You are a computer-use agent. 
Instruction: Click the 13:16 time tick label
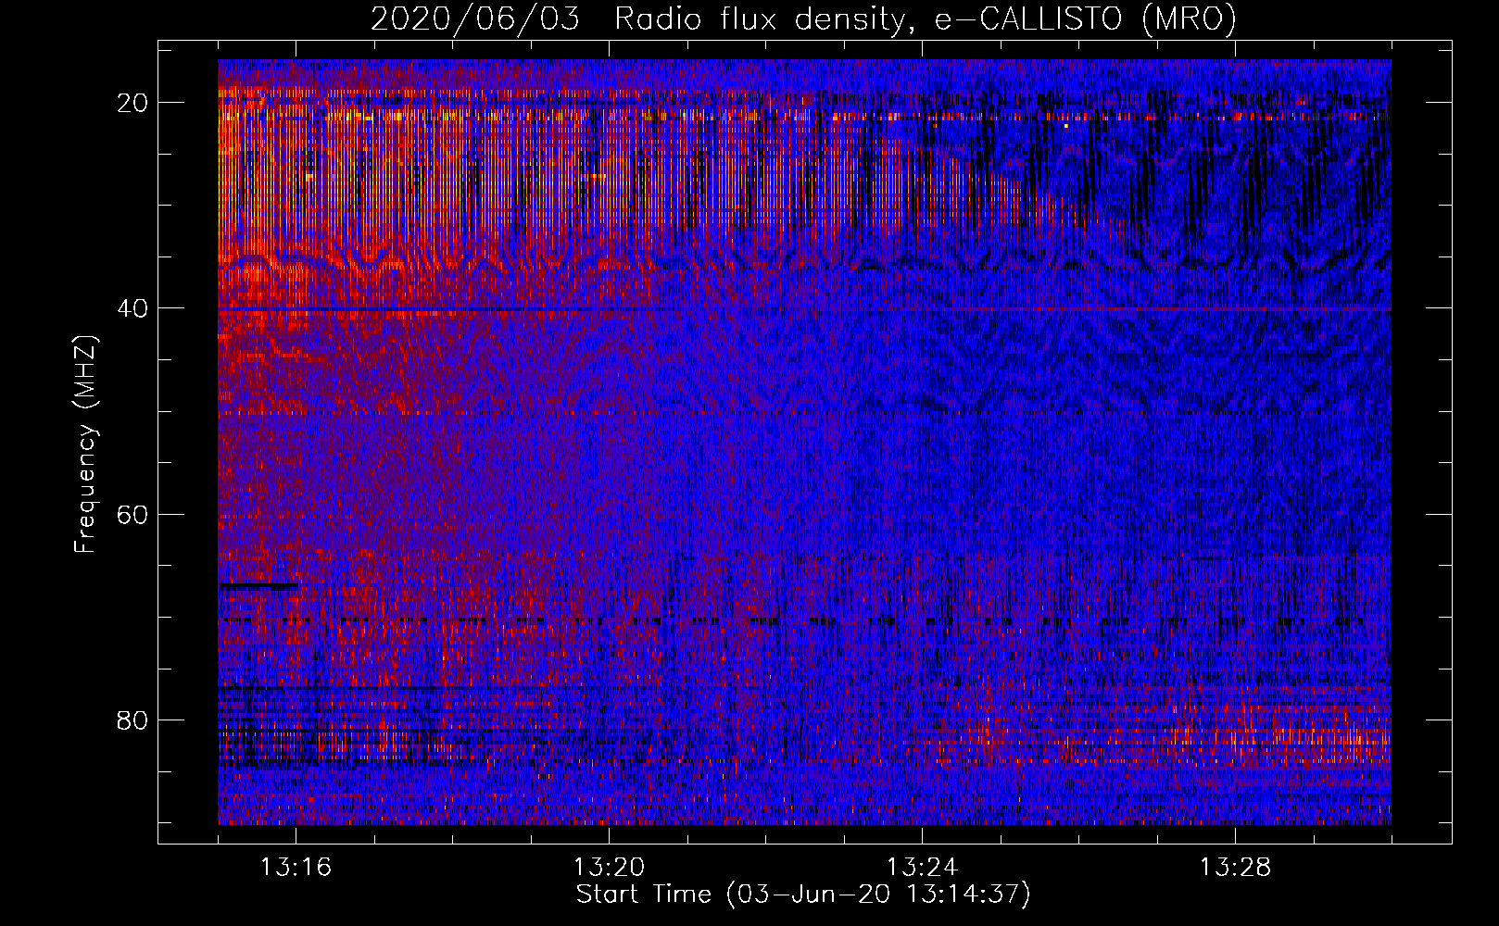296,868
